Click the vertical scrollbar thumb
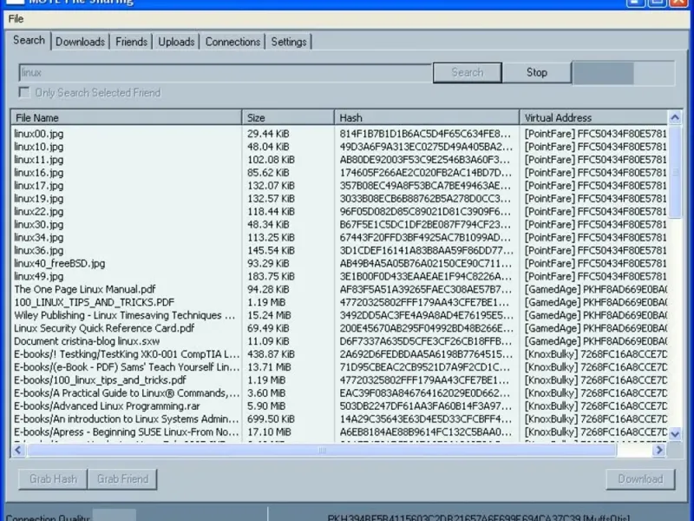The width and height of the screenshot is (694, 521). point(675,171)
